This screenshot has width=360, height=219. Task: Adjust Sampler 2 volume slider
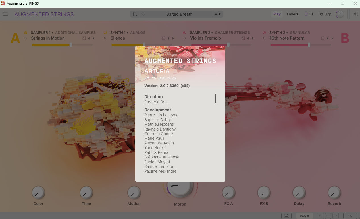click(x=221, y=45)
